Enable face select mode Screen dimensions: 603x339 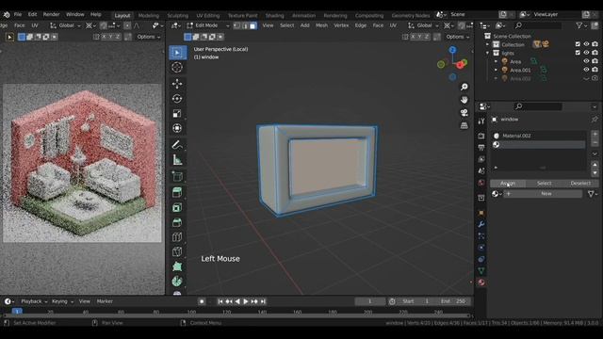[x=253, y=25]
